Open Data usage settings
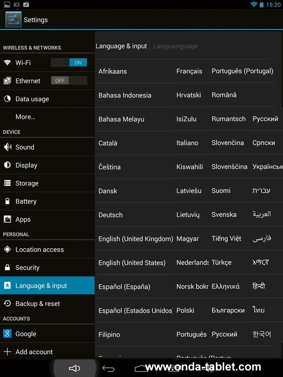283x377 pixels. point(47,99)
